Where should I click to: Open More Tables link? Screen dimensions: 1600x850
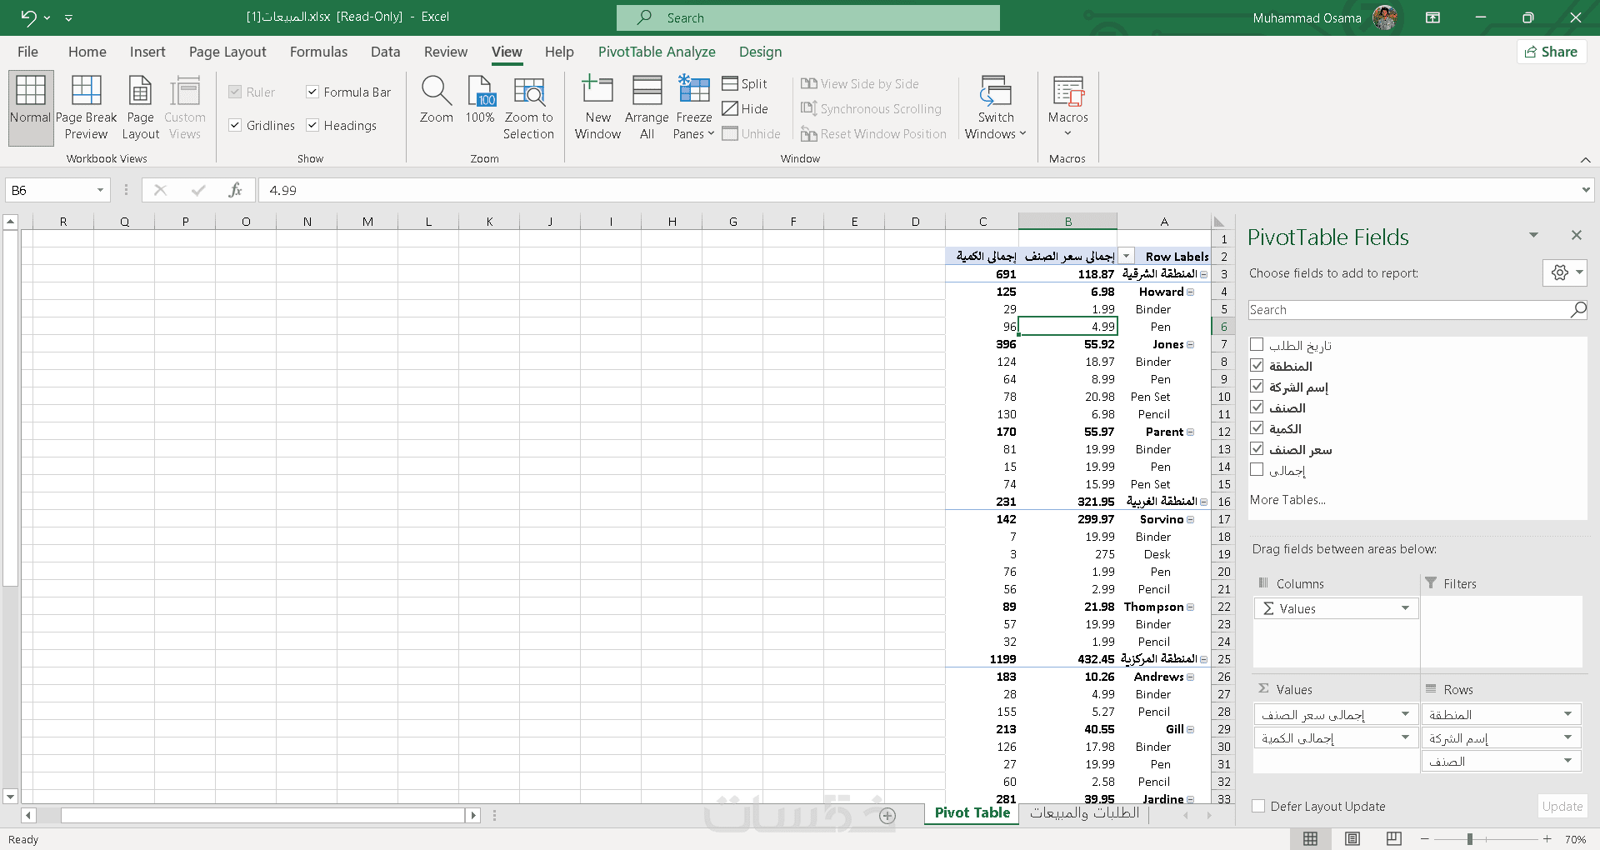tap(1287, 500)
